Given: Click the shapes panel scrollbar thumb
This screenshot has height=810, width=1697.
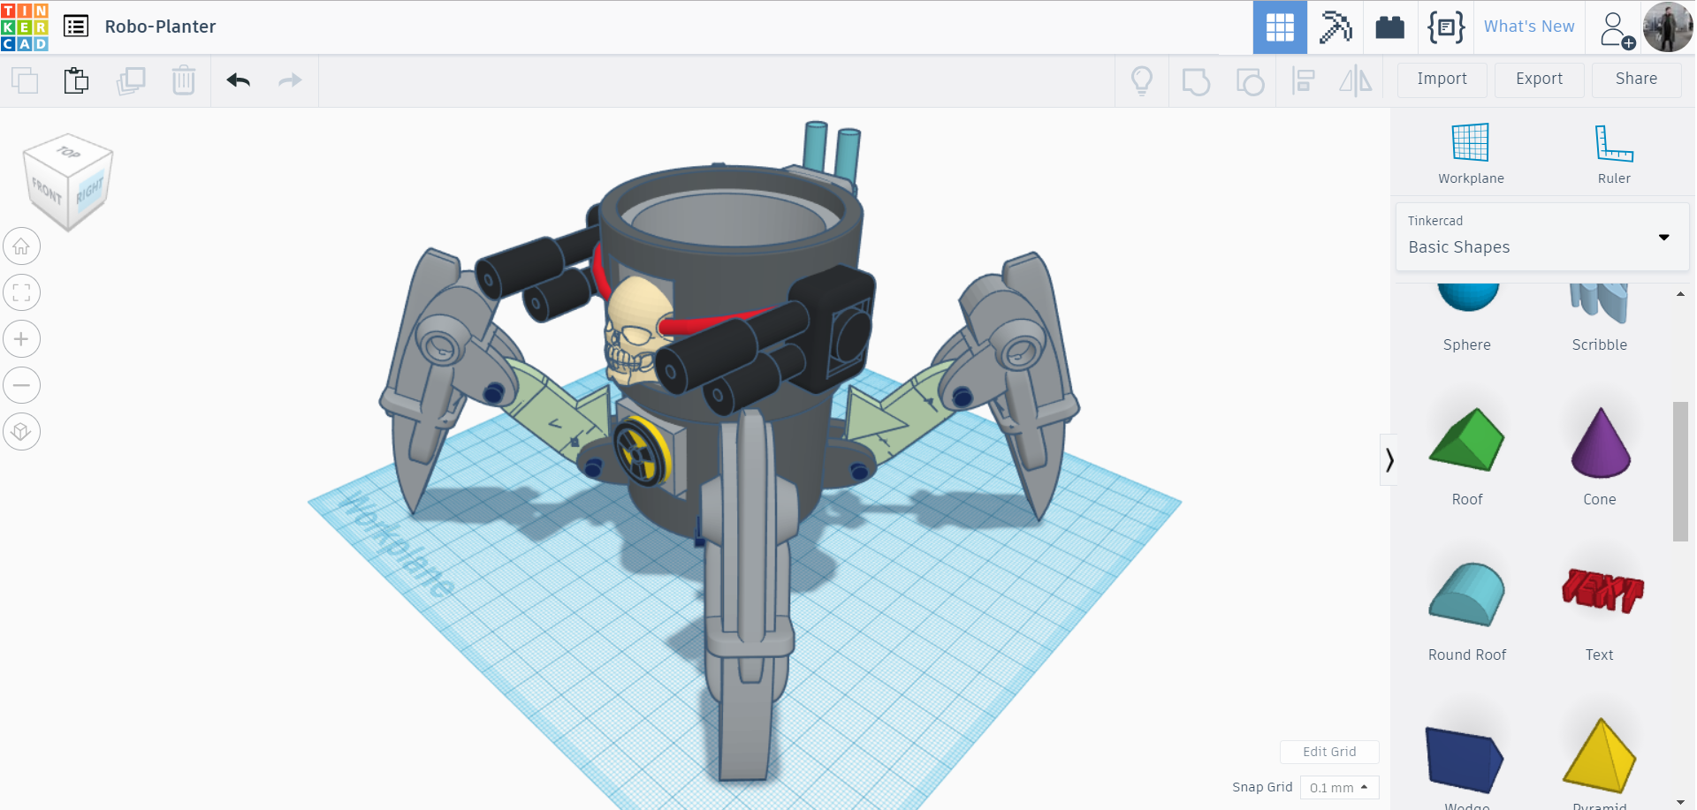Looking at the screenshot, I should click(1680, 471).
